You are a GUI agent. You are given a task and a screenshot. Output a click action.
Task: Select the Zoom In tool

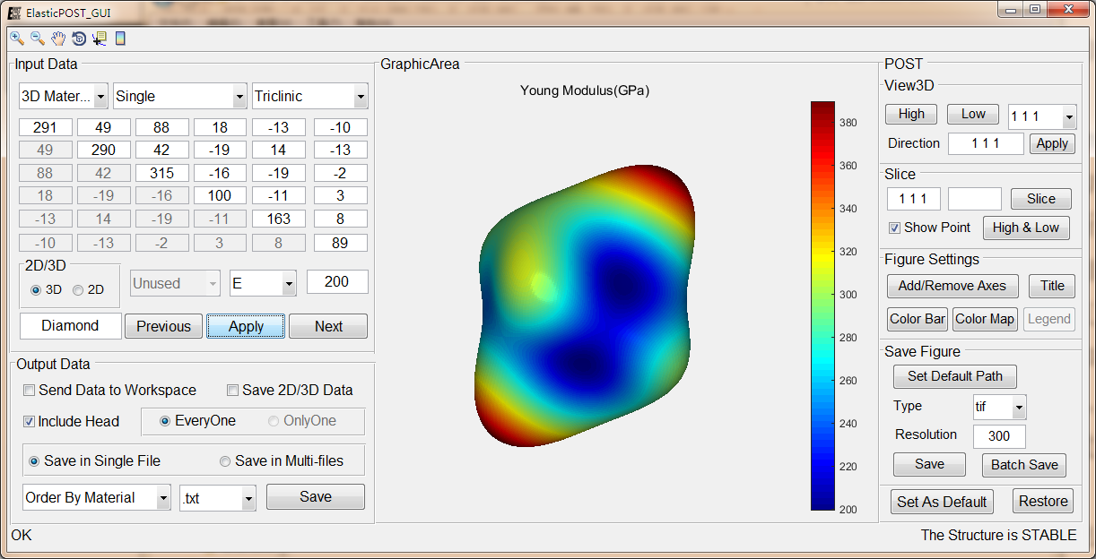pyautogui.click(x=17, y=39)
